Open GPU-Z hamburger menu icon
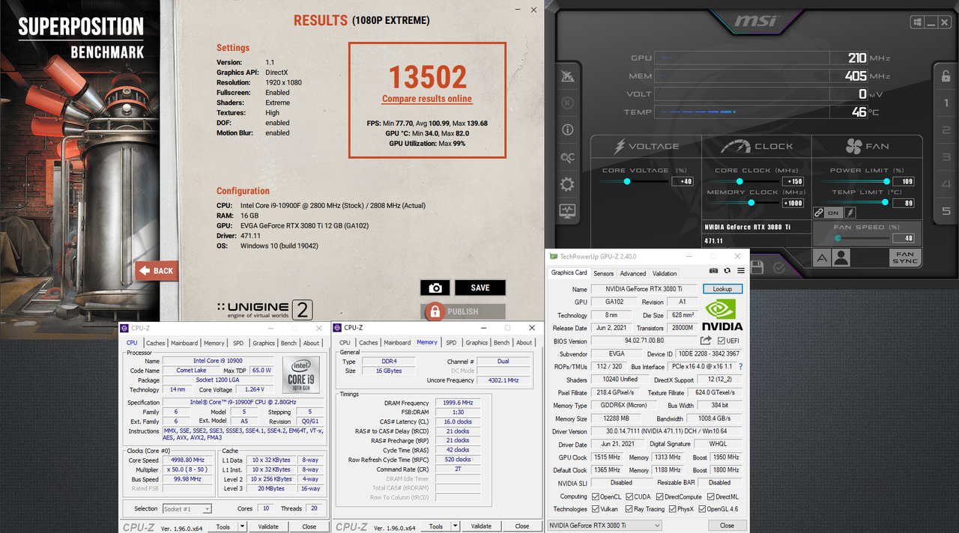Image resolution: width=959 pixels, height=533 pixels. (740, 270)
